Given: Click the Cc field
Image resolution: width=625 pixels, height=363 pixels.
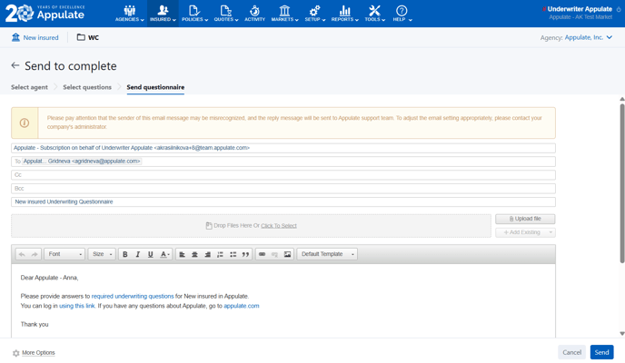Looking at the screenshot, I should point(283,175).
